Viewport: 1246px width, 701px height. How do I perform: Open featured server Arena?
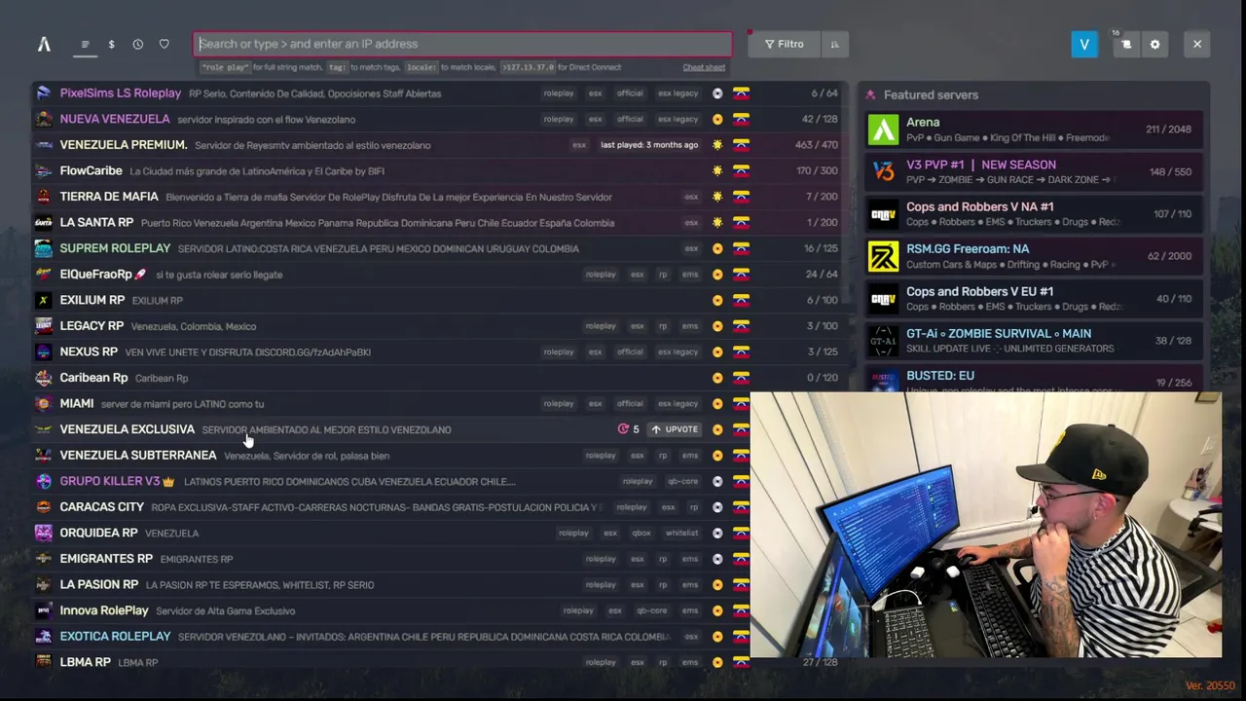pyautogui.click(x=1034, y=129)
